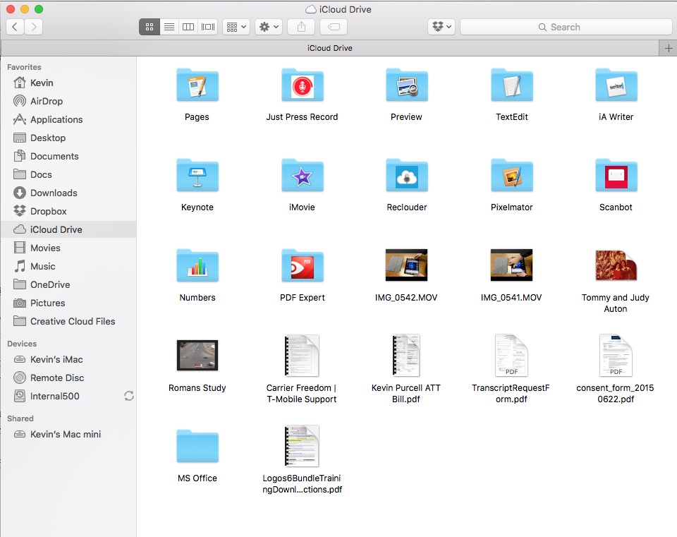Screen dimensions: 677x537
Task: Launch Just Press Record
Action: pyautogui.click(x=302, y=85)
